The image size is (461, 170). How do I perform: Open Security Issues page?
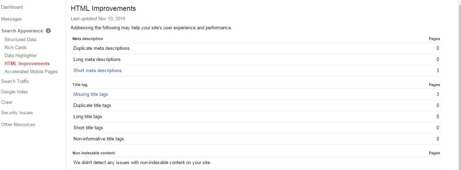(x=17, y=113)
